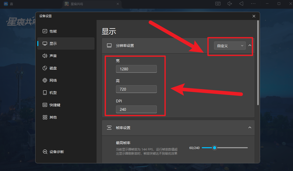Click the 最高帧率 slider handle

[215, 148]
